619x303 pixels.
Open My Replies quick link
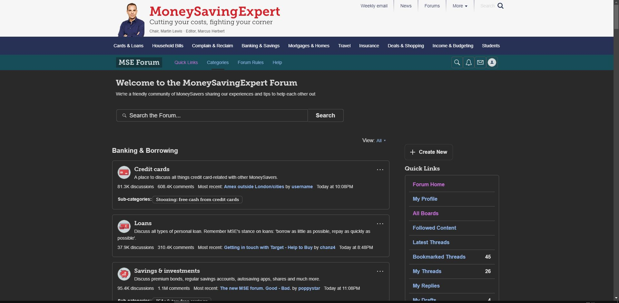[x=426, y=286]
